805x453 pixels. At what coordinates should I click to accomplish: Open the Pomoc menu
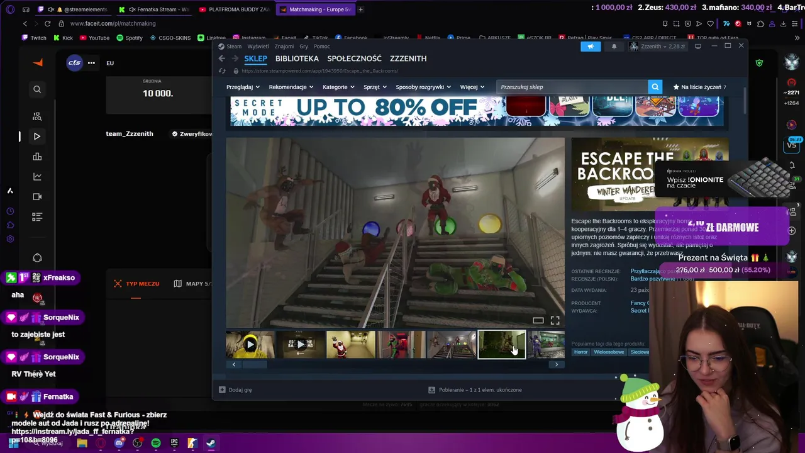[321, 47]
